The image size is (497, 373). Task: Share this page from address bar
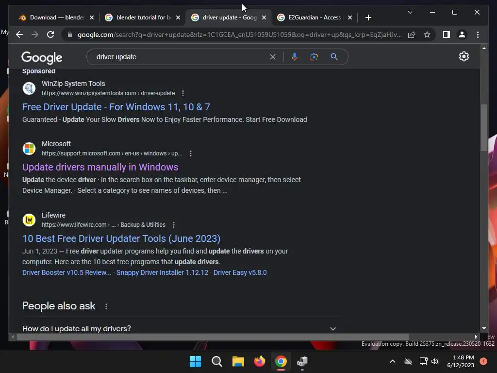[x=412, y=34]
